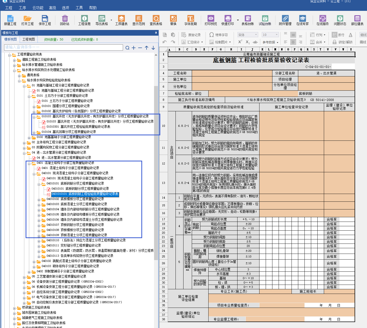Click search magnifier next to query box

click(127, 48)
